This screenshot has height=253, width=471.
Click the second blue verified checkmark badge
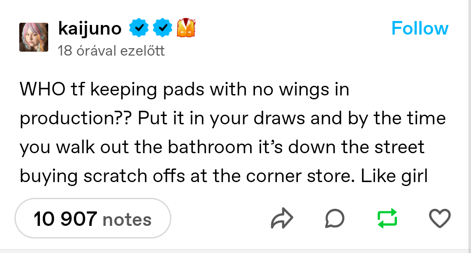click(x=163, y=28)
